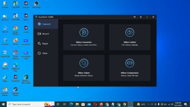Switch to the Record sidebar tab
Screen dimensions: 190x107
click(x=46, y=34)
